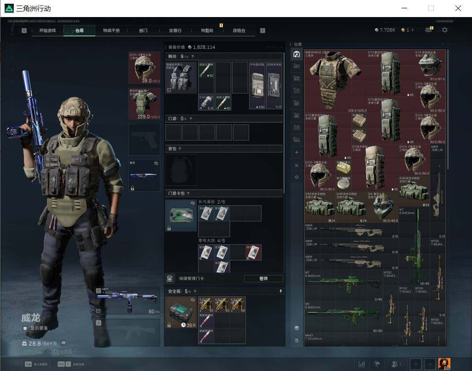Viewport: 472px width, 371px height.
Task: Go to the 特勤处 tab
Action: 207,30
